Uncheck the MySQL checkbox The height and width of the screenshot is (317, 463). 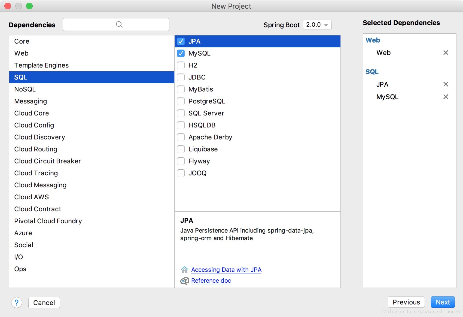tap(181, 53)
